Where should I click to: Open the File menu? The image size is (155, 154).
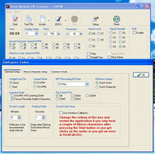point(9,12)
